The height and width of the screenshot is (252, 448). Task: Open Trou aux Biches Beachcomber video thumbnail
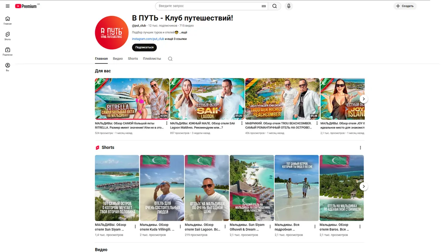pos(283,99)
